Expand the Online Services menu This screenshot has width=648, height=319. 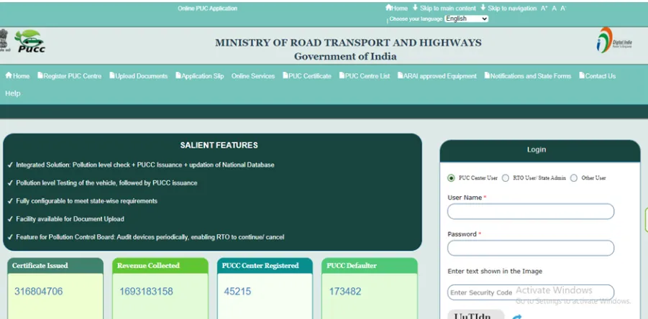[x=252, y=76]
